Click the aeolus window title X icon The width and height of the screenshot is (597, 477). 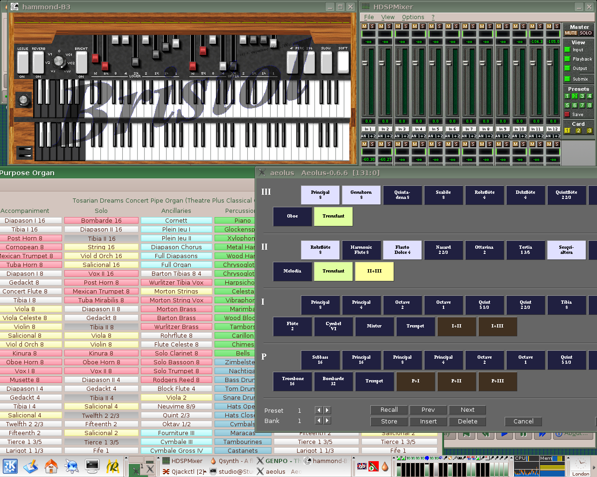coord(262,172)
